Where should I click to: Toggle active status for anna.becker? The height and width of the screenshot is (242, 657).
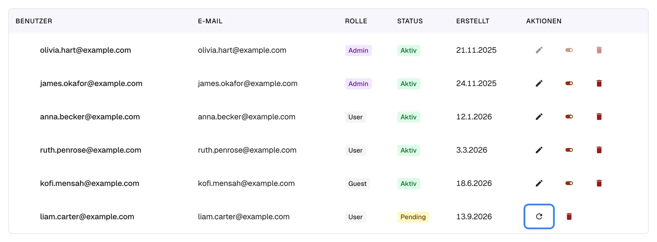pyautogui.click(x=569, y=117)
